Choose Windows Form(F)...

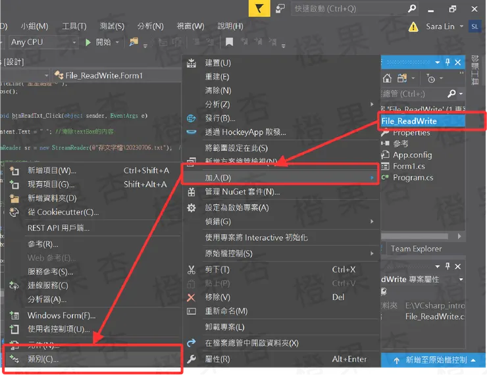coord(93,315)
